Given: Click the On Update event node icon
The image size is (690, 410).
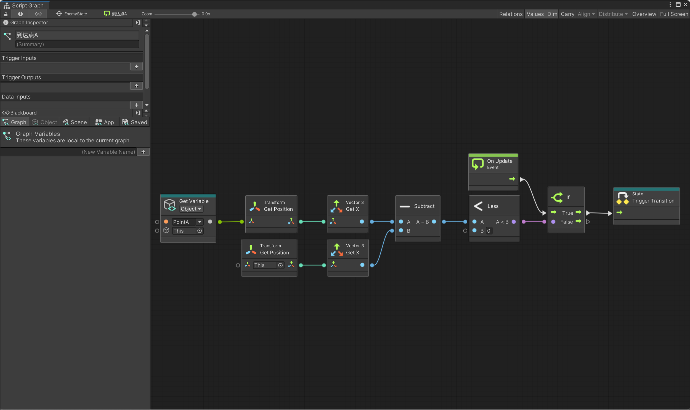Looking at the screenshot, I should pyautogui.click(x=477, y=164).
